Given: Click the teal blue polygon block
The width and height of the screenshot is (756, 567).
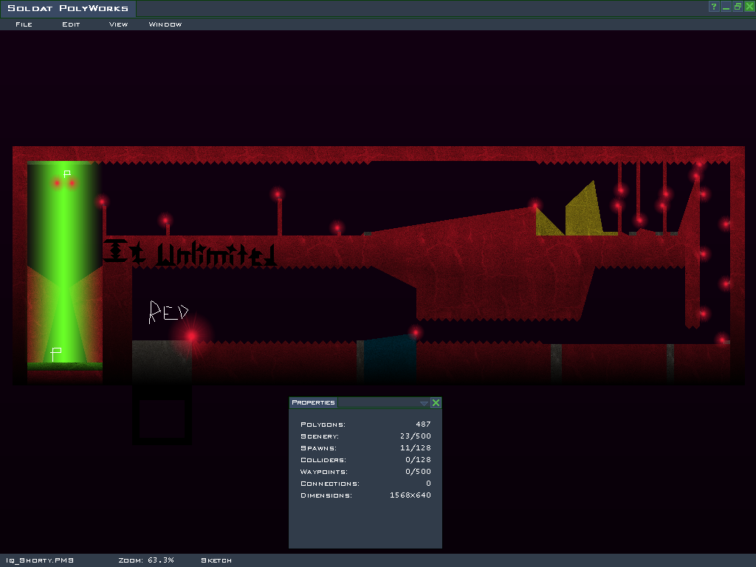Looking at the screenshot, I should (390, 358).
